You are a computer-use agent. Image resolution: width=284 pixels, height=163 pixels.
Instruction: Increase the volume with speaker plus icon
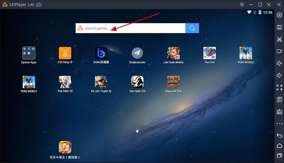point(279,63)
